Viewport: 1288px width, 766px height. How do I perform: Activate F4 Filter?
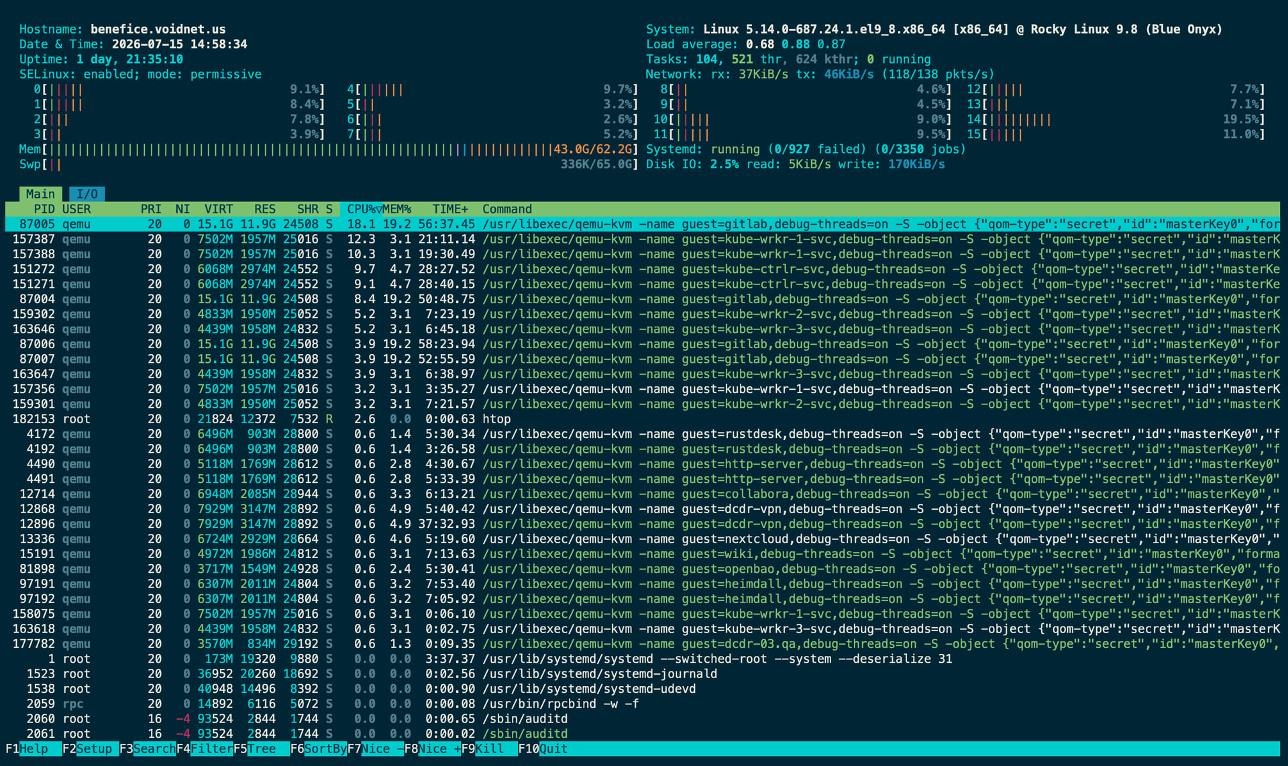205,749
